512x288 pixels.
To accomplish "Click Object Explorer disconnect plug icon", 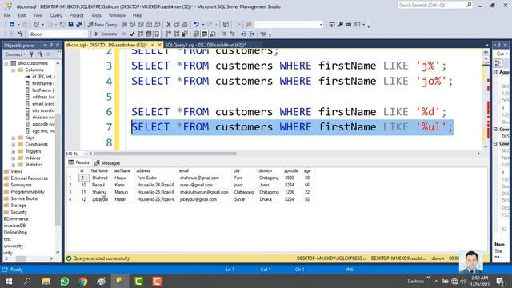I will 40,54.
